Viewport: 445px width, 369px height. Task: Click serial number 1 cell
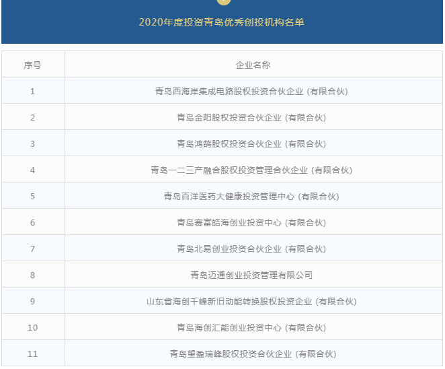(33, 91)
